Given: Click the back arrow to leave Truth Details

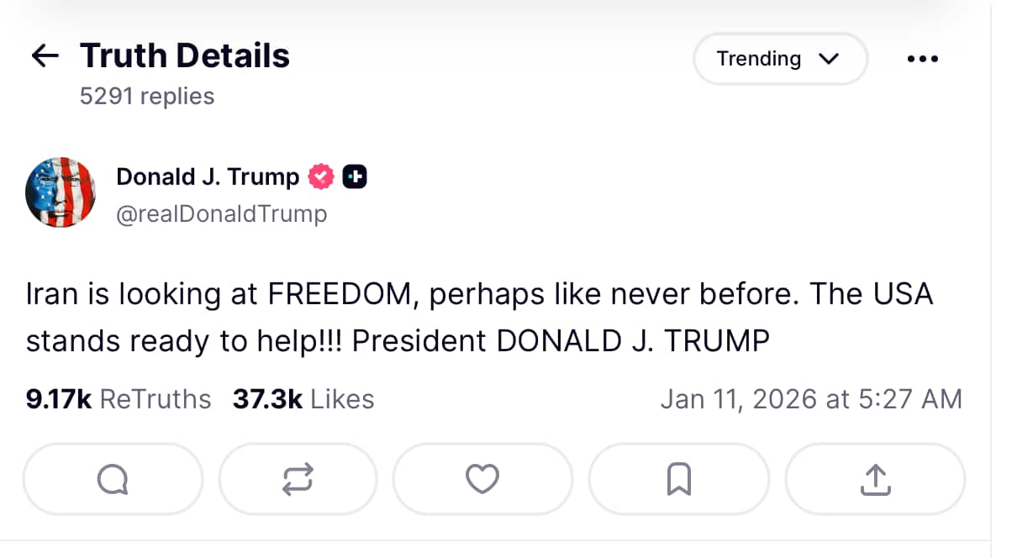Looking at the screenshot, I should coord(45,55).
